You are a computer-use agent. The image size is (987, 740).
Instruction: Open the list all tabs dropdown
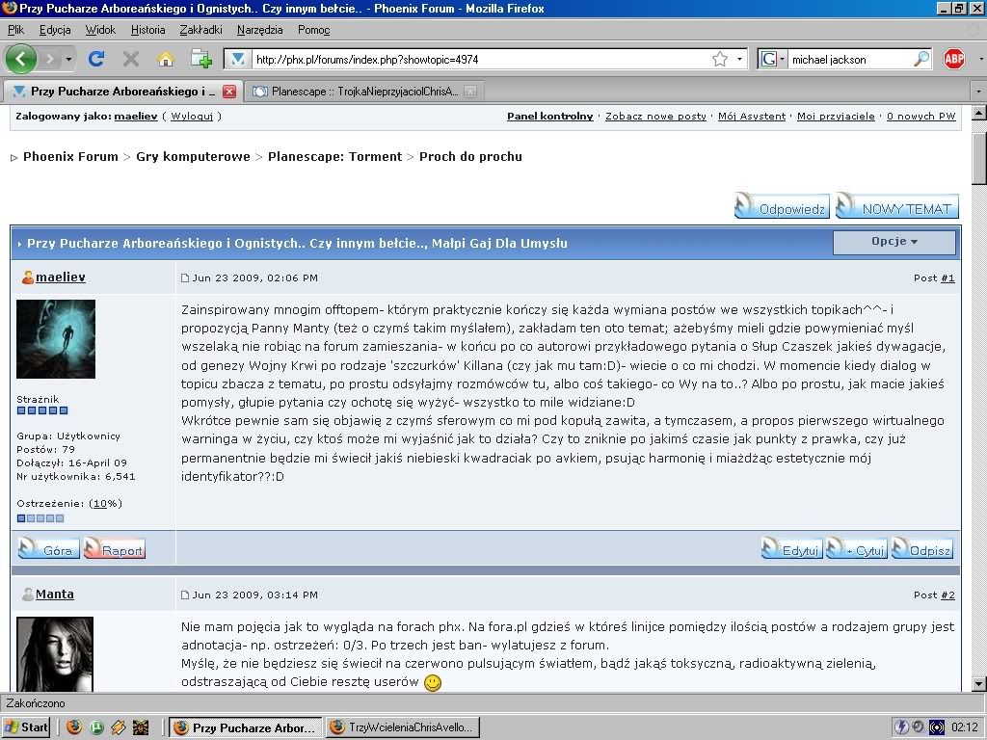coord(978,92)
